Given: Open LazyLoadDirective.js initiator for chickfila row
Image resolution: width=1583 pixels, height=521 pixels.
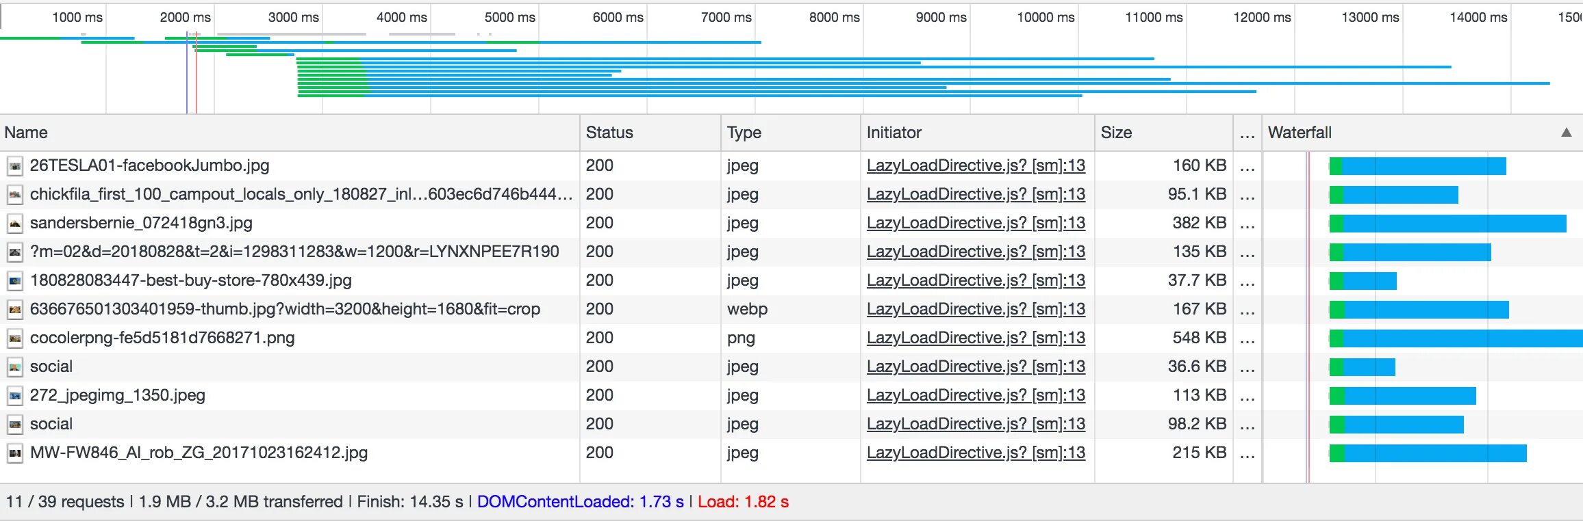Looking at the screenshot, I should click(976, 194).
